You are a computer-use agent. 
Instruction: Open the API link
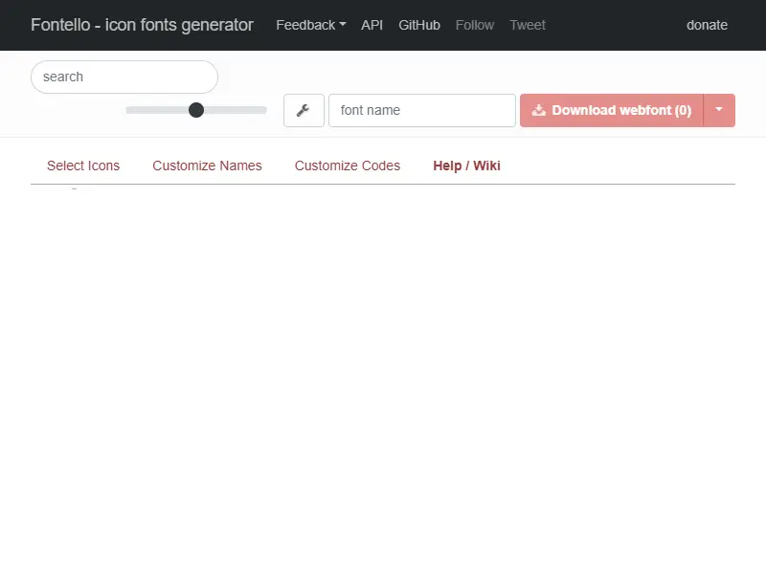coord(372,25)
